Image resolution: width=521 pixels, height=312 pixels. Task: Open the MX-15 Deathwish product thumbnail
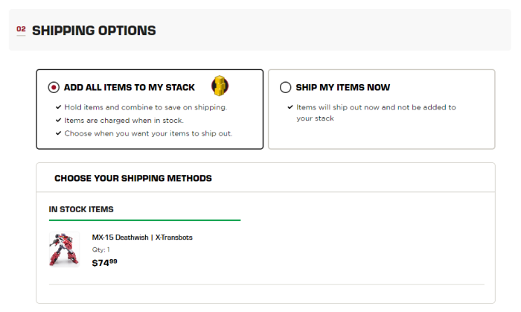64,249
